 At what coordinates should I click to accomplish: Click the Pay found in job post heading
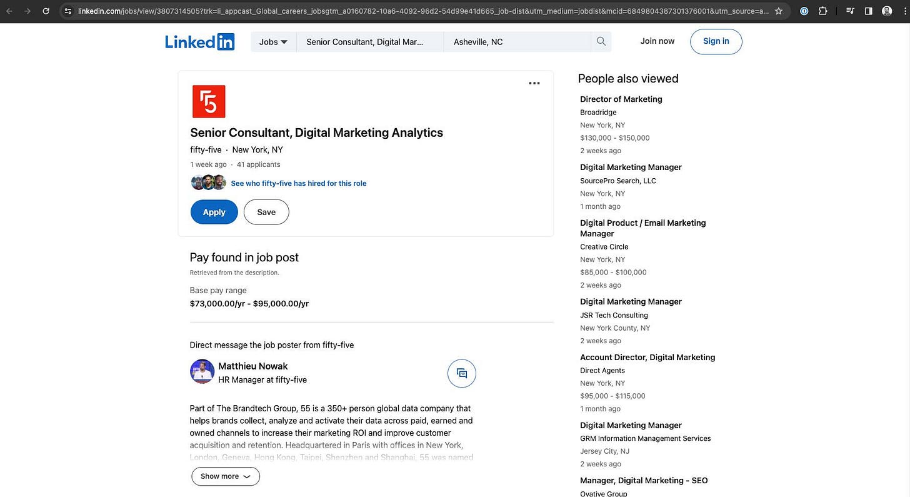pos(244,258)
